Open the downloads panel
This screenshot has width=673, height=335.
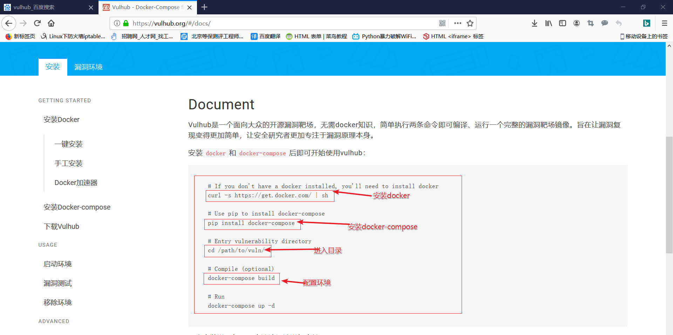(x=535, y=23)
